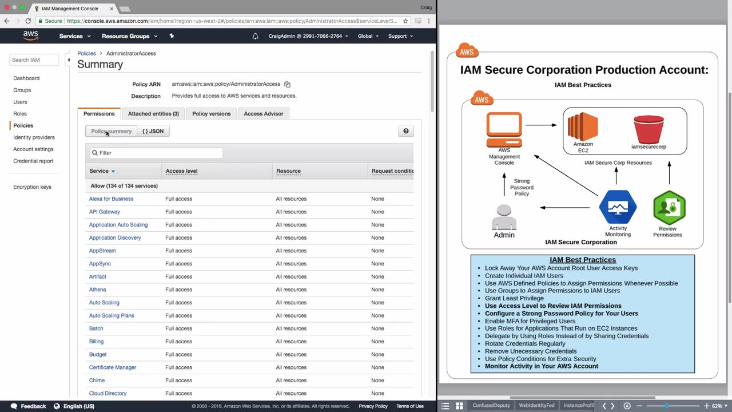The height and width of the screenshot is (412, 732).
Task: Zoom in the diagram with plus icon
Action: click(706, 406)
